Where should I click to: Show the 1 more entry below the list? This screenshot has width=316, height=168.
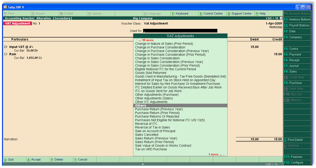216,154
